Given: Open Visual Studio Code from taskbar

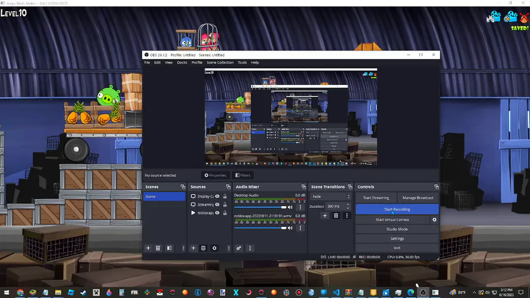Looking at the screenshot, I should [336, 292].
